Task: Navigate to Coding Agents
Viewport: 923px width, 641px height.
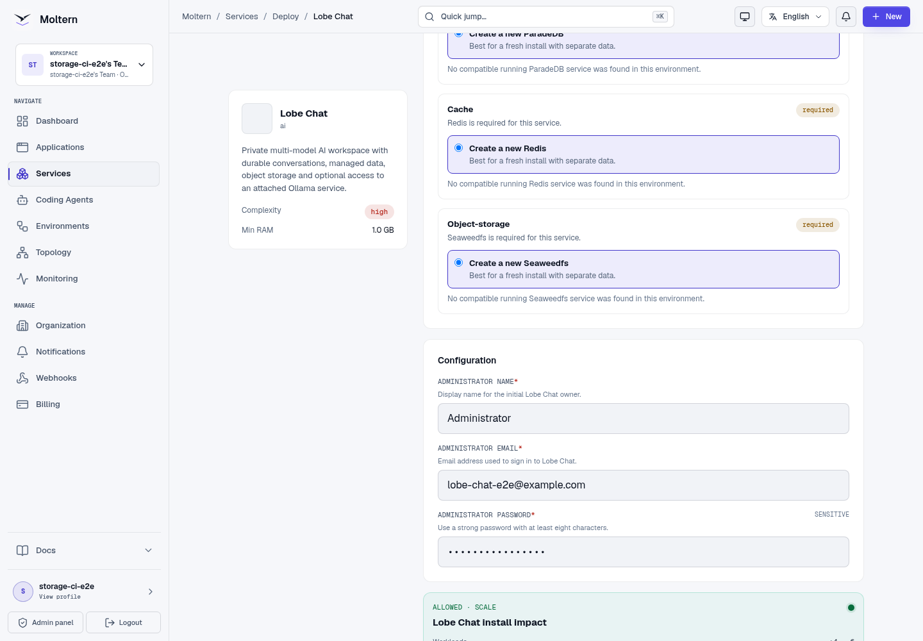Action: point(84,200)
